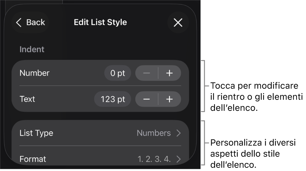
Task: Increase the Number indent with plus
Action: (x=169, y=73)
